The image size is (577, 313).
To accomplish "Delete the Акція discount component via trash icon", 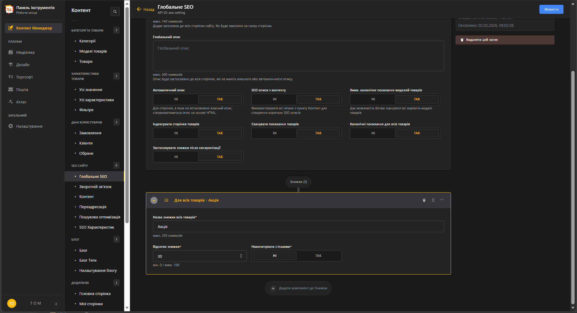I will tap(424, 200).
